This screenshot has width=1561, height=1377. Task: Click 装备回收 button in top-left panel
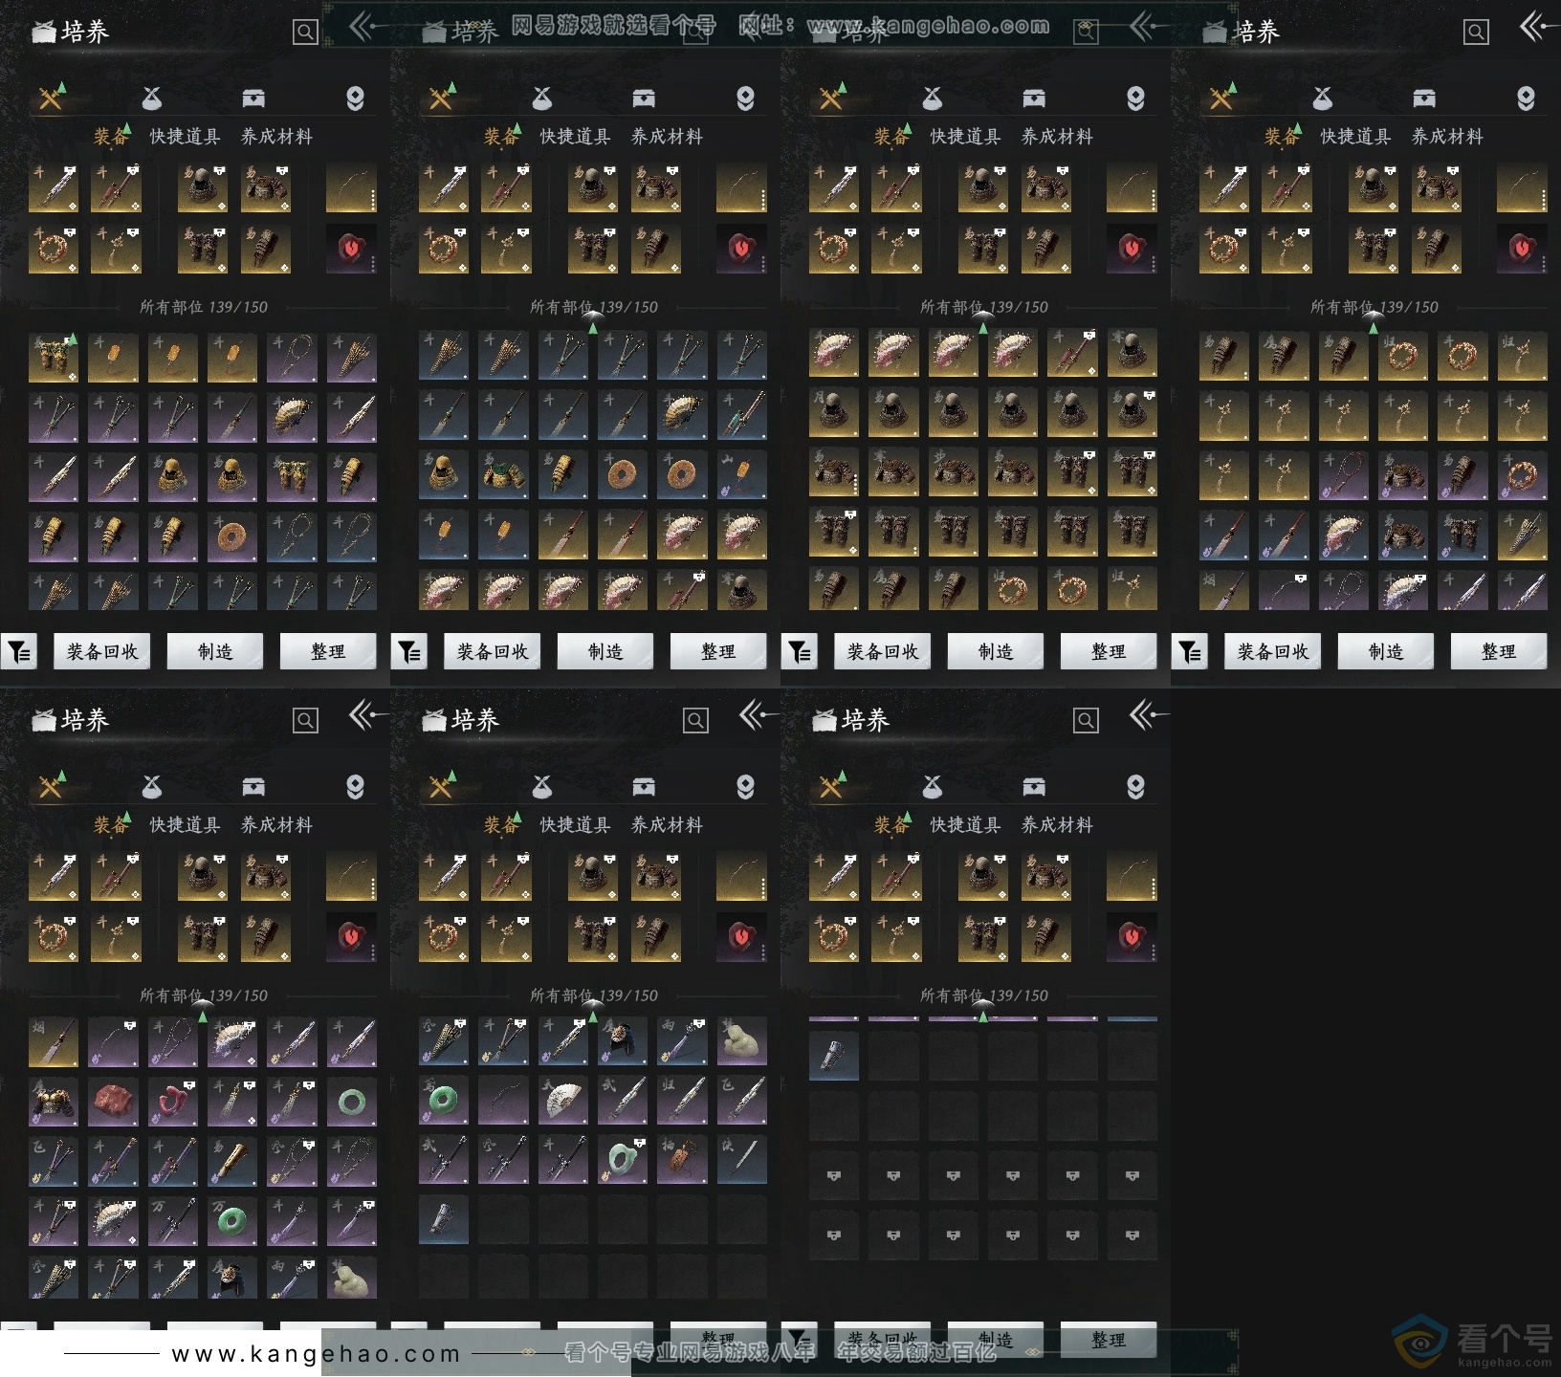point(102,651)
